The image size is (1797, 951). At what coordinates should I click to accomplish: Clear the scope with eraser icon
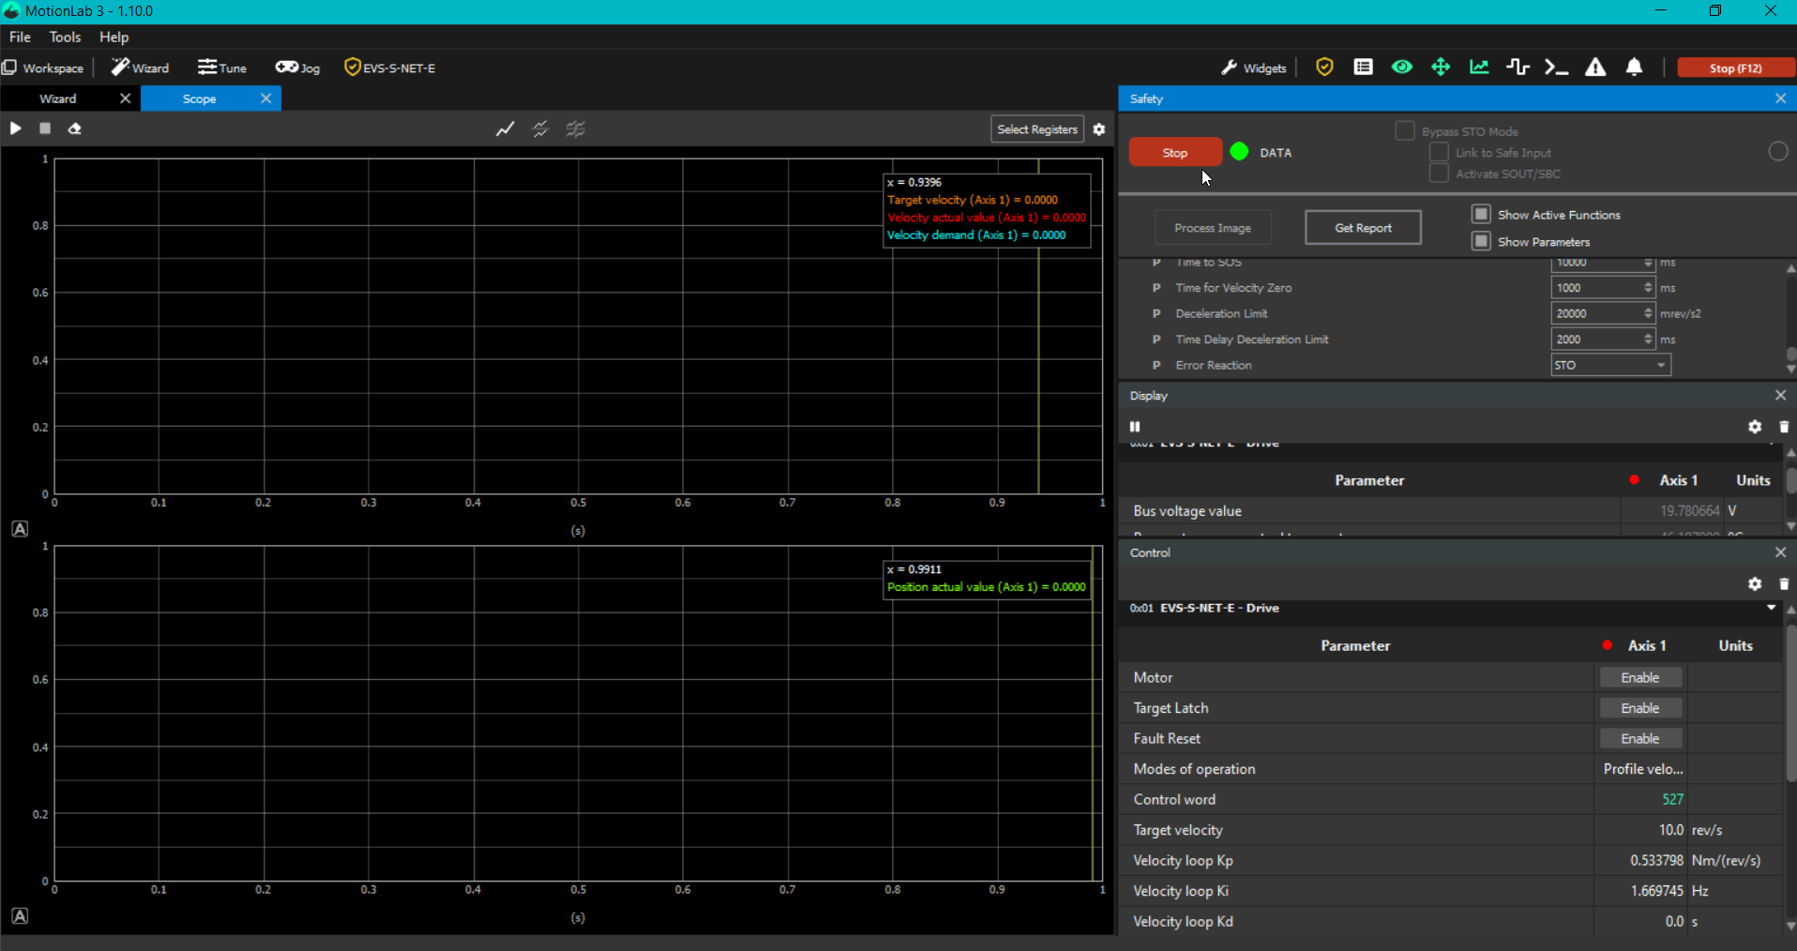[75, 128]
